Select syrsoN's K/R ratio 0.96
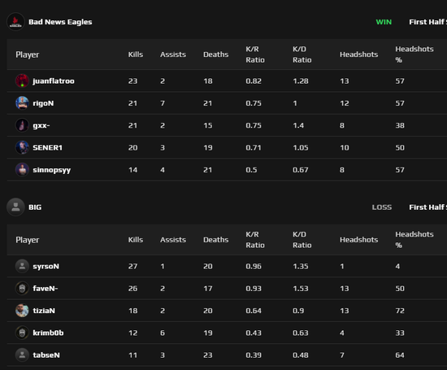The width and height of the screenshot is (447, 370). click(254, 267)
